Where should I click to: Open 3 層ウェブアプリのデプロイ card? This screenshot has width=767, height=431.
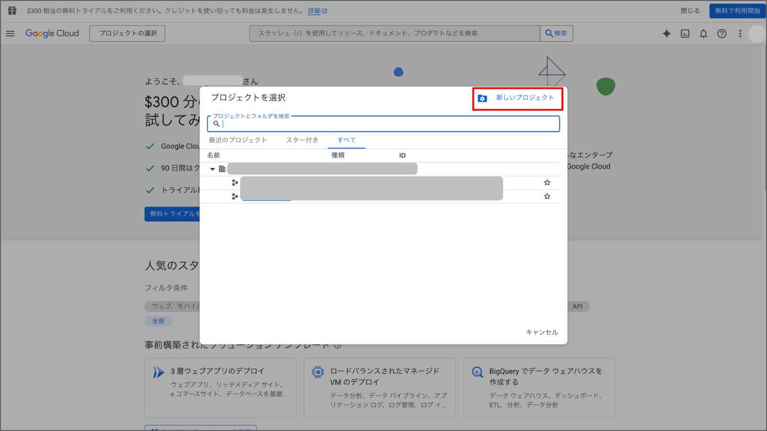coord(221,388)
